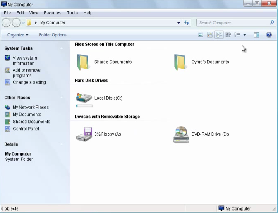Viewport: 278px width, 213px height.
Task: Click My Computer in the address bar
Action: (53, 23)
